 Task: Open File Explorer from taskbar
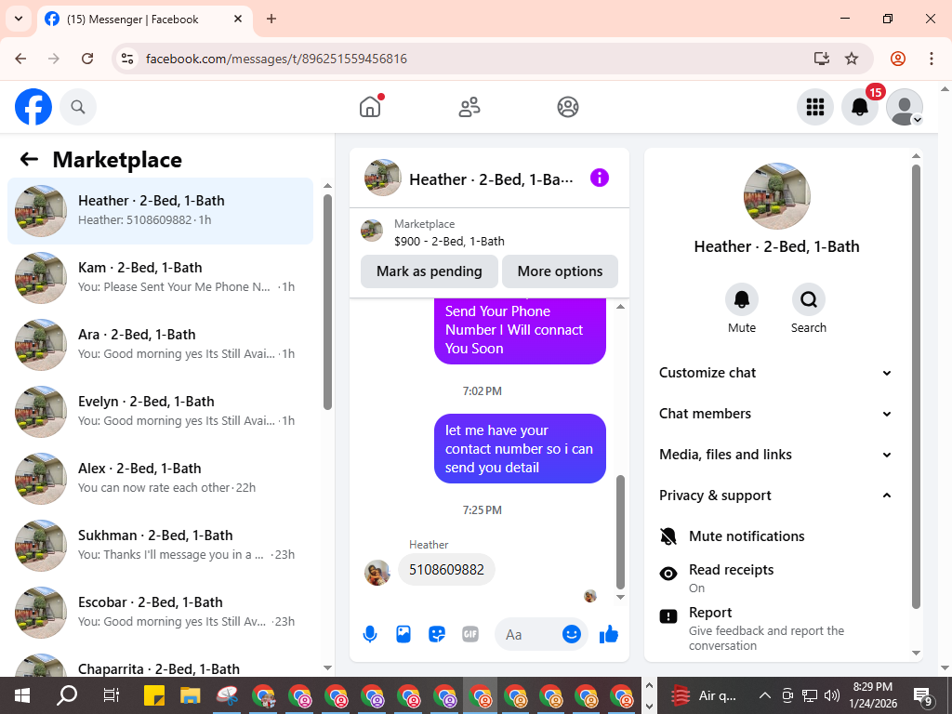[x=190, y=695]
